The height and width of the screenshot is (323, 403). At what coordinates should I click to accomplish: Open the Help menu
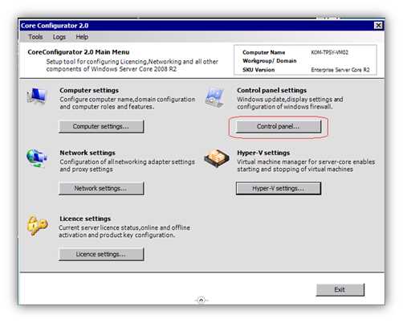82,37
